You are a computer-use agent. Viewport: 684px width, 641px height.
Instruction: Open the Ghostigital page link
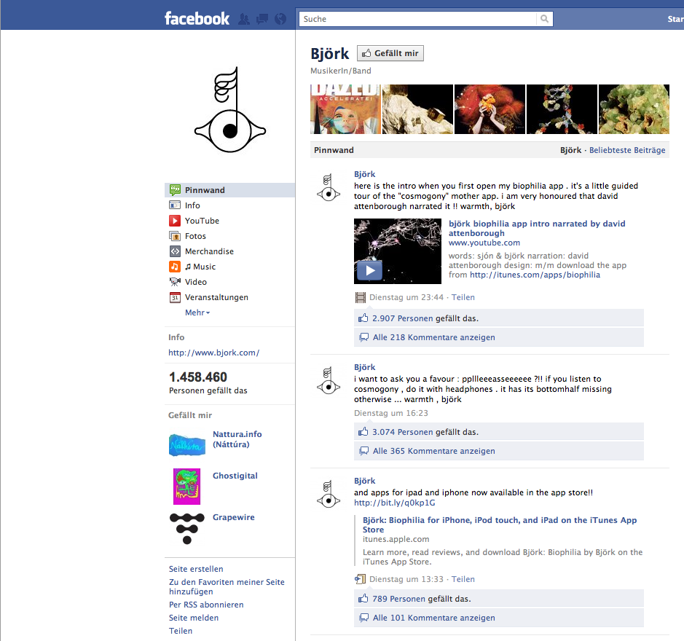pos(235,476)
